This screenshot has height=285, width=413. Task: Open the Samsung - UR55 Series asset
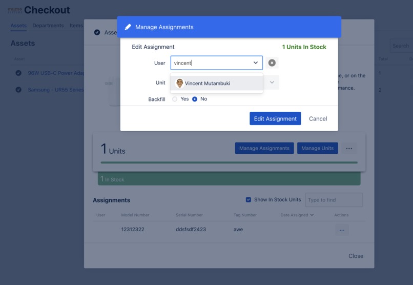click(x=56, y=90)
